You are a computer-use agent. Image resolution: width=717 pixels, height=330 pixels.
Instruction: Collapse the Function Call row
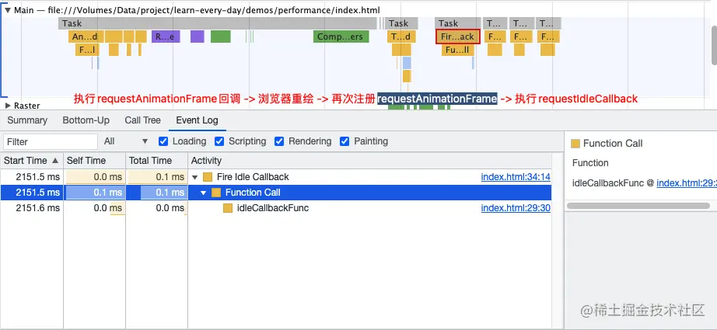point(204,193)
